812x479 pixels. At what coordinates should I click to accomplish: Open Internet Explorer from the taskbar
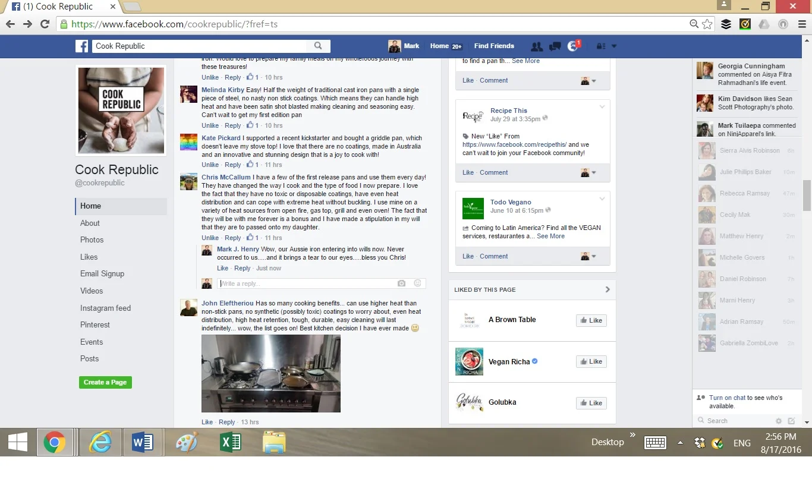click(100, 443)
